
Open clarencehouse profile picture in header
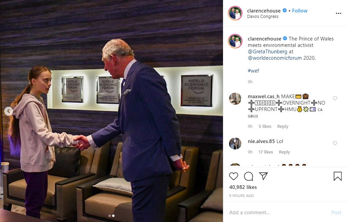(235, 13)
